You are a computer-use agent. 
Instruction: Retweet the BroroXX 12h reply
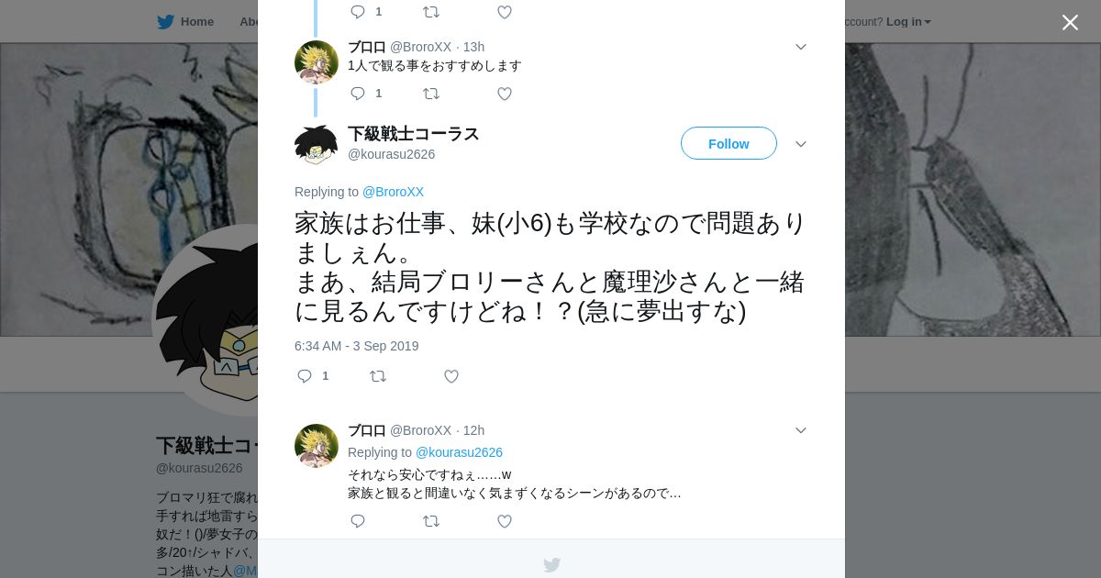[x=431, y=521]
